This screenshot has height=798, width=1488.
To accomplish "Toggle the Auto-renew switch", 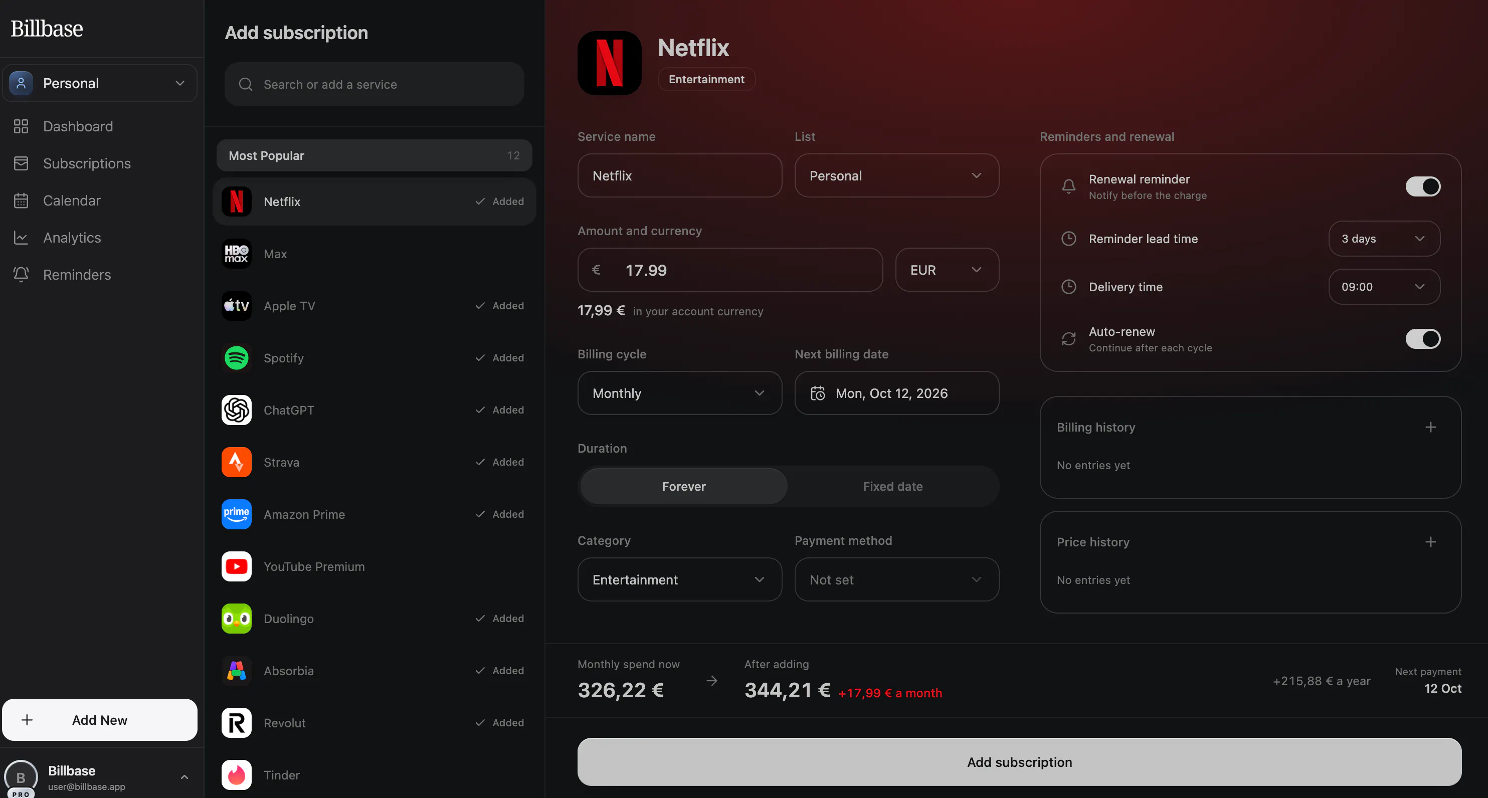I will [x=1423, y=339].
